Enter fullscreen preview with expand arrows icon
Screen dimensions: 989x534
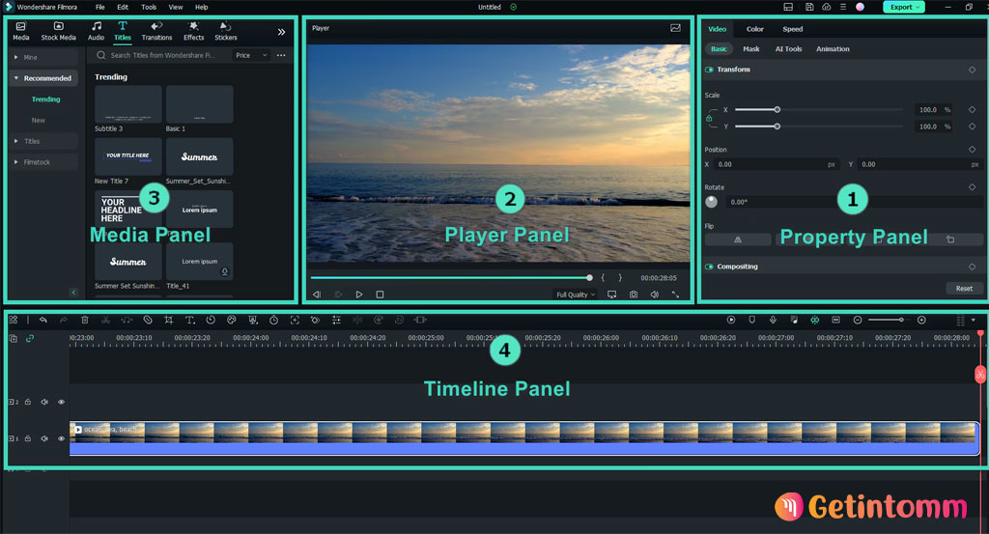675,295
